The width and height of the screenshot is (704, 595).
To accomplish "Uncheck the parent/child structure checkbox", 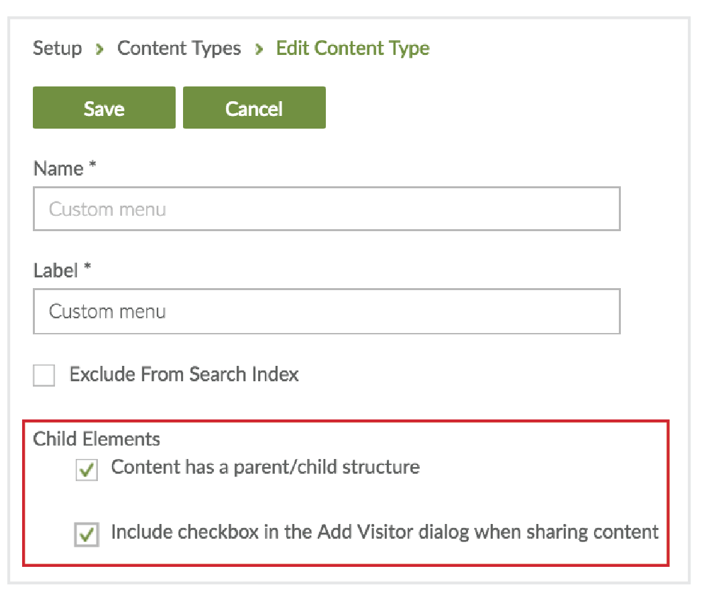I will click(x=87, y=470).
